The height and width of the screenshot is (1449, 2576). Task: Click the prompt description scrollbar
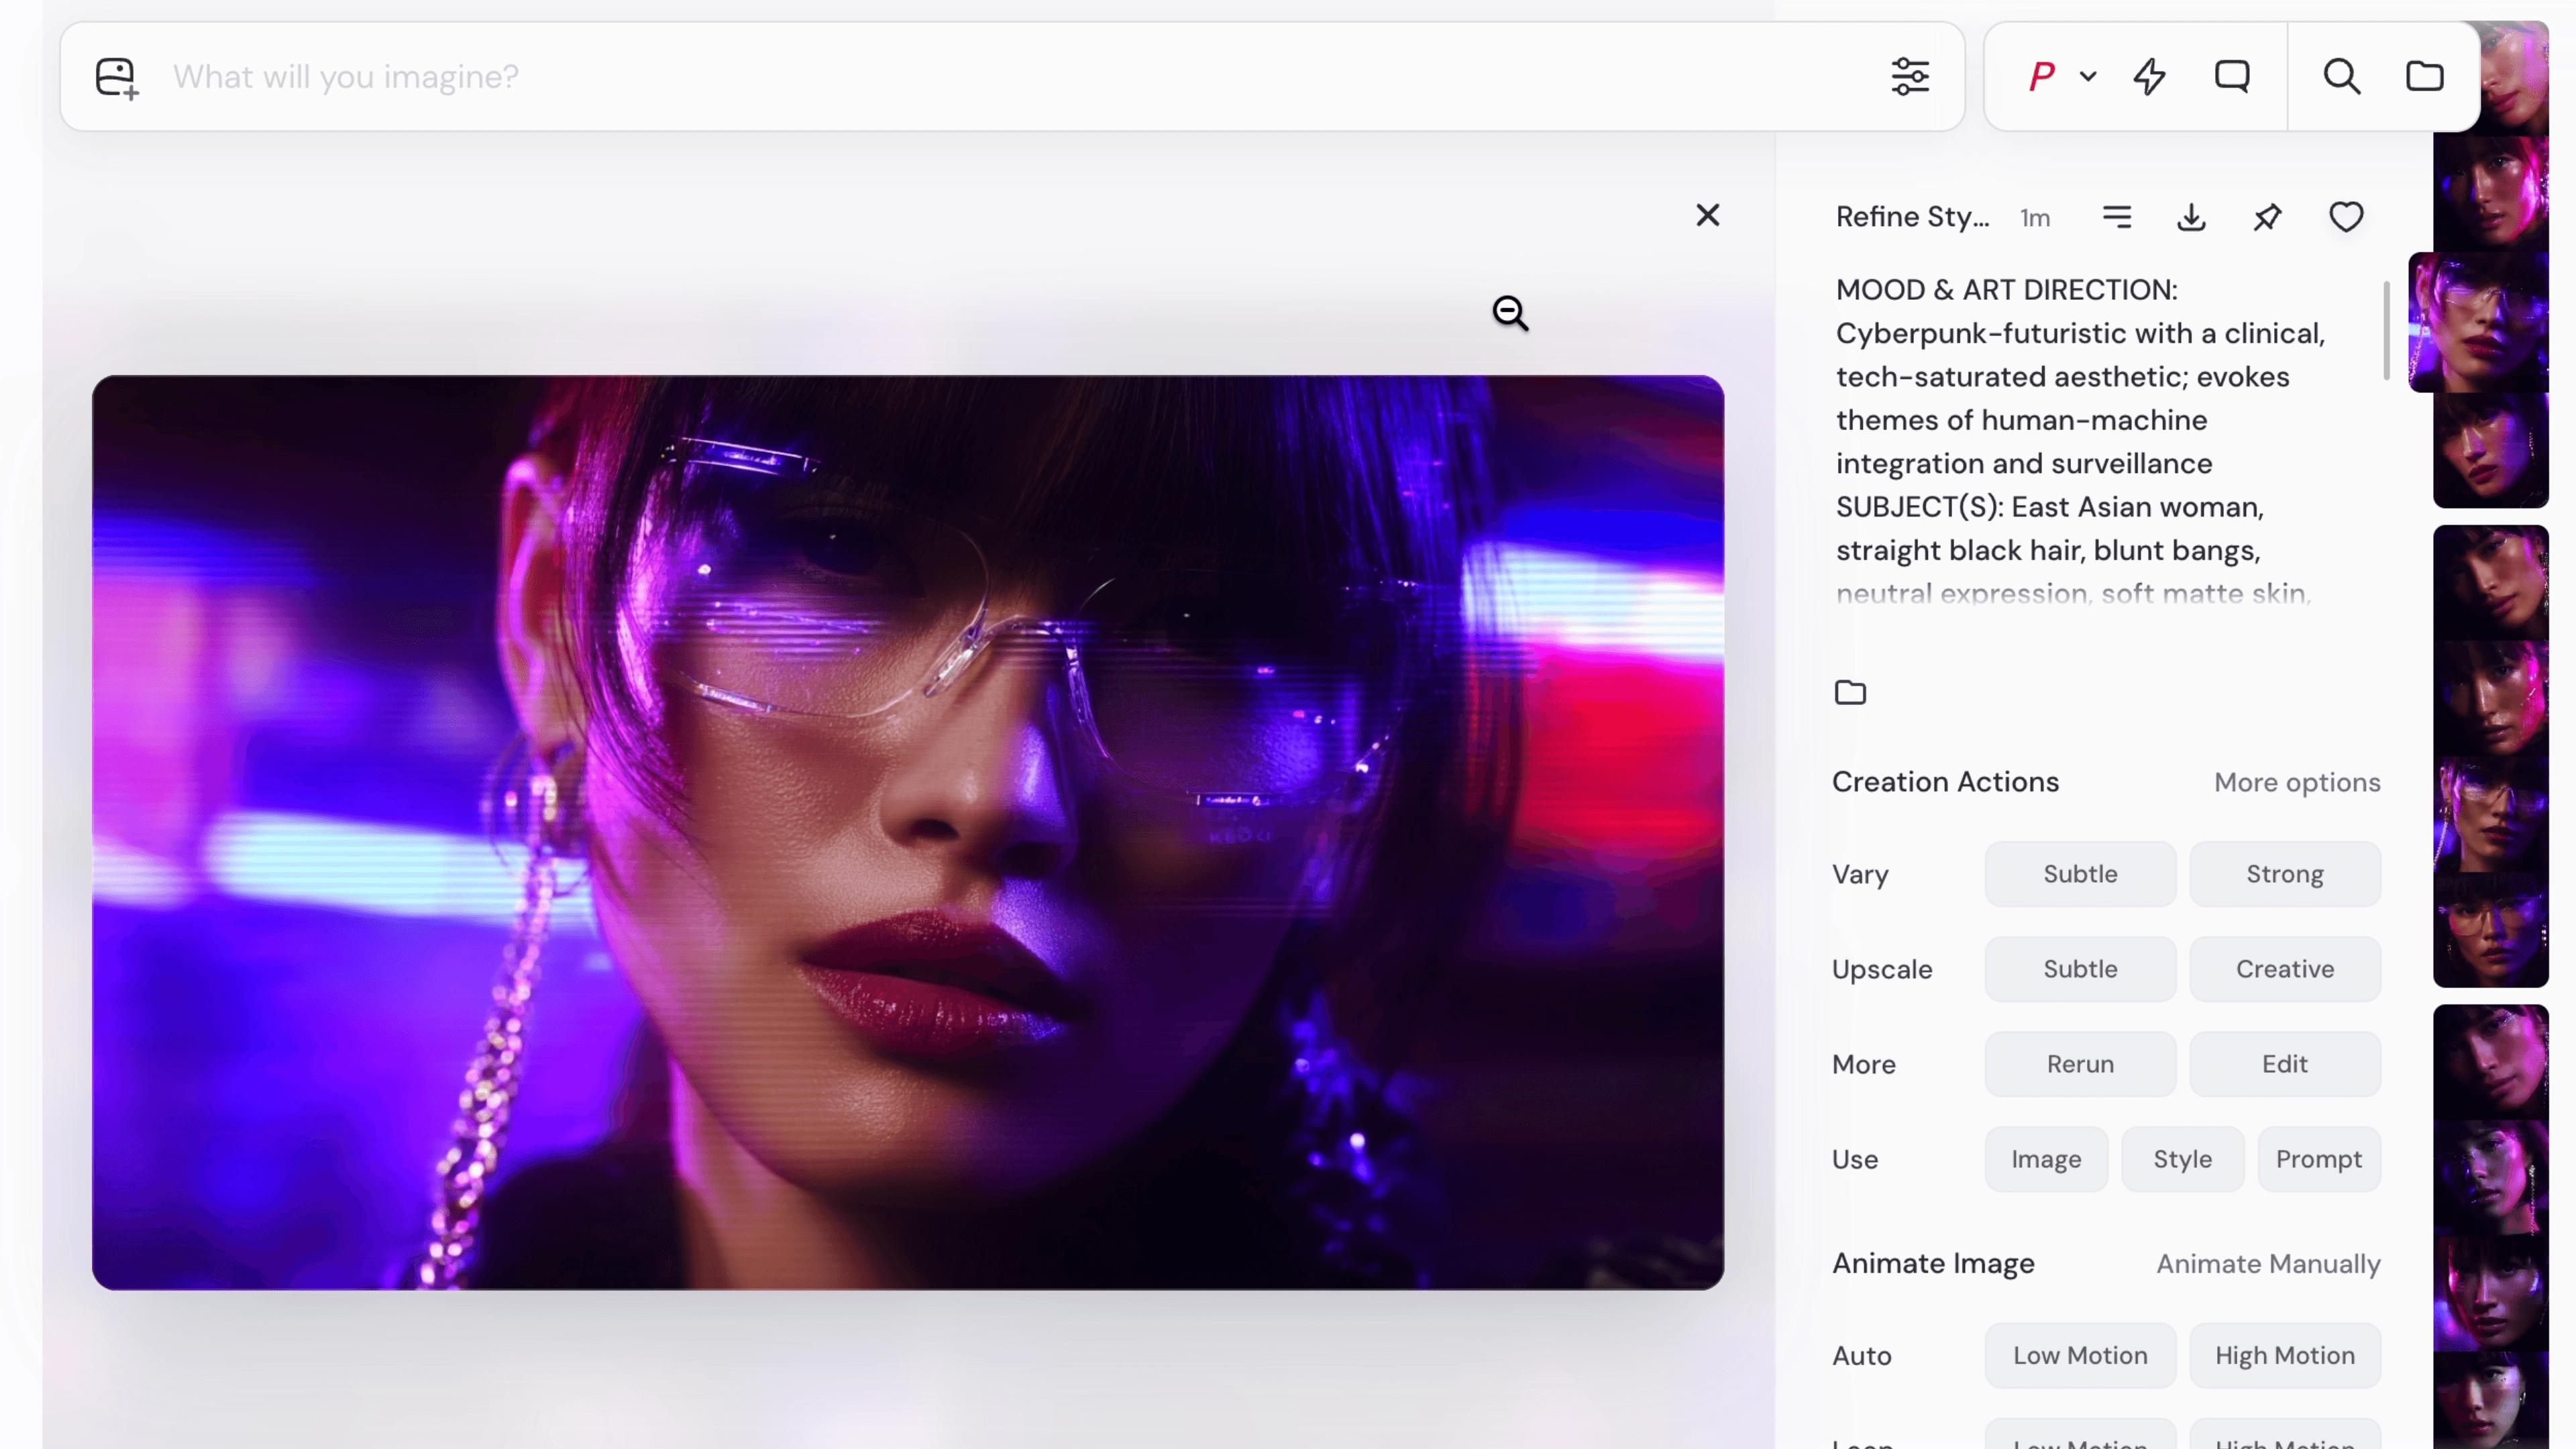pos(2386,330)
